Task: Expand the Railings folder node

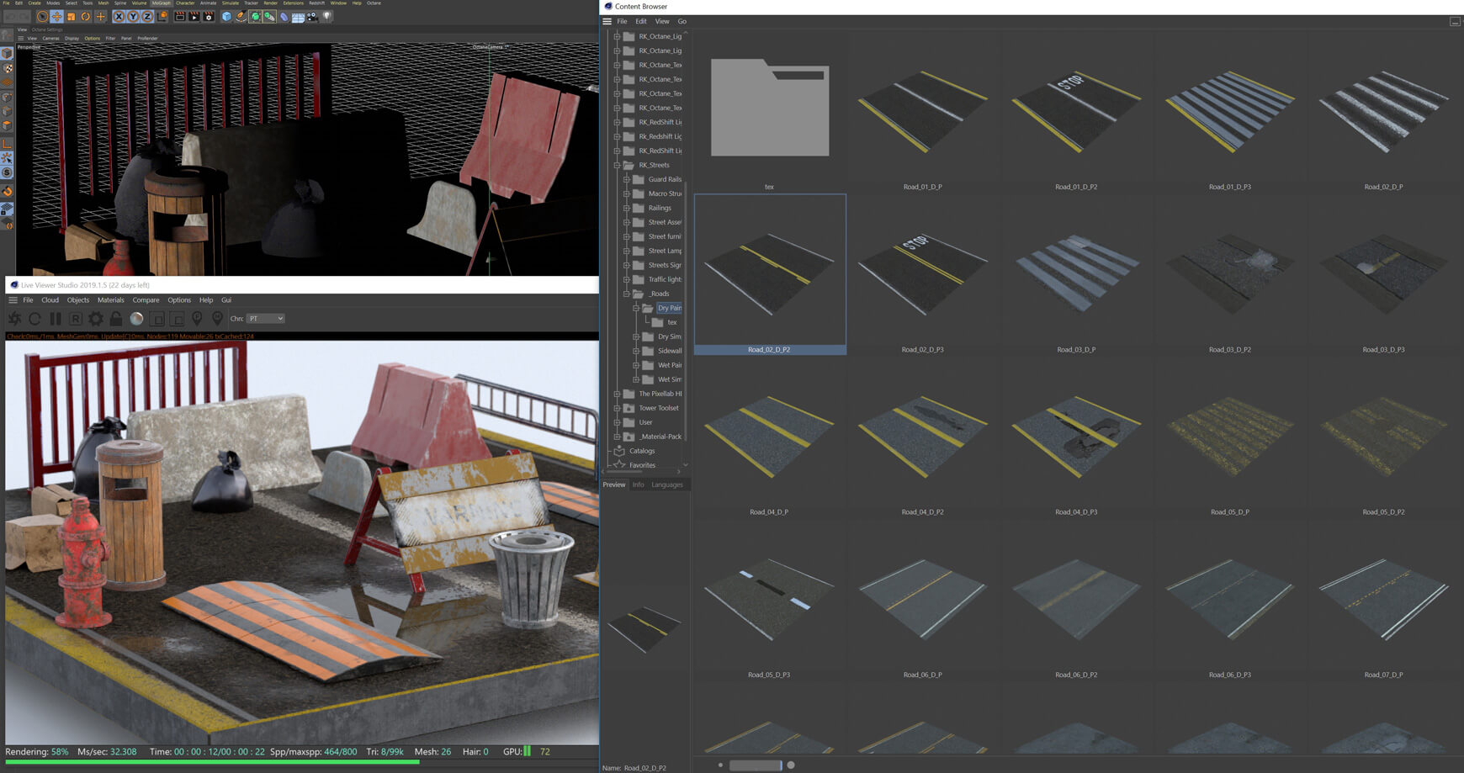Action: tap(626, 208)
